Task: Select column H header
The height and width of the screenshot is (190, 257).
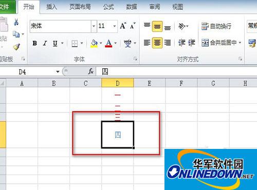Action: pyautogui.click(x=243, y=83)
